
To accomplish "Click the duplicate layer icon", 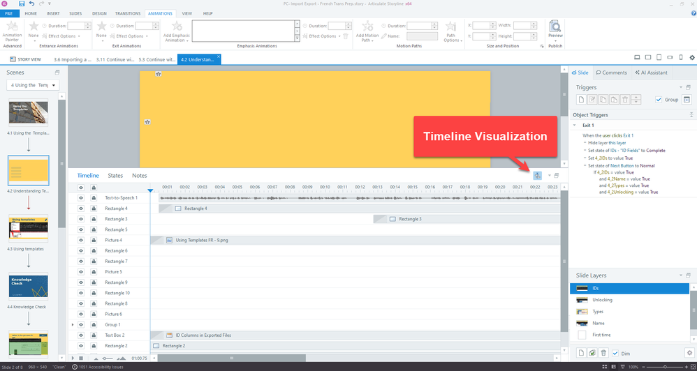I will (592, 353).
